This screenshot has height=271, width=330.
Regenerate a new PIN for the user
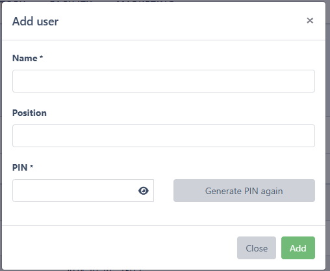[244, 190]
